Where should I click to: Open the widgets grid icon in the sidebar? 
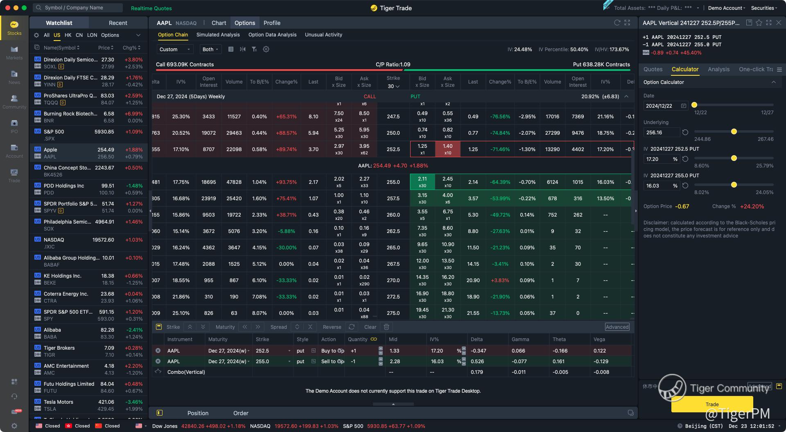click(x=14, y=382)
